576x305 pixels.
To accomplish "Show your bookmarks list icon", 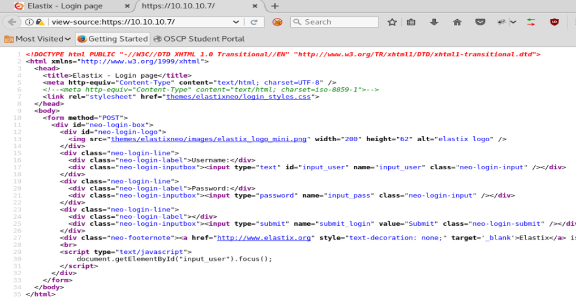I will pos(411,22).
